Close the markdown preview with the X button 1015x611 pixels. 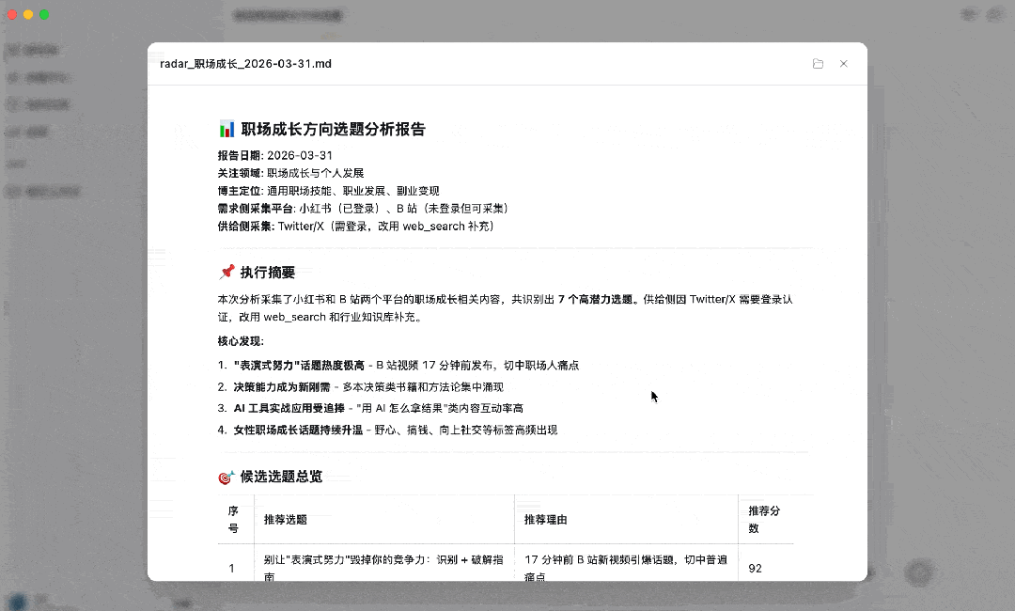tap(843, 63)
